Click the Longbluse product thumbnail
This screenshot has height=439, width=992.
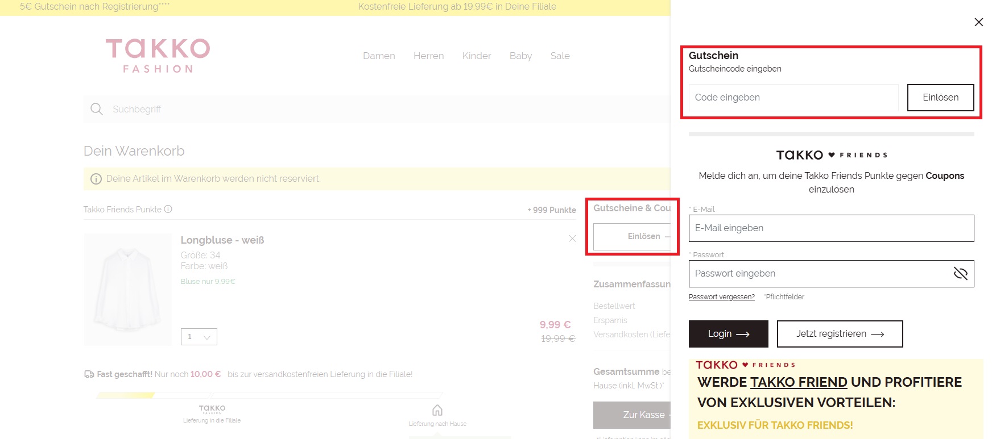pos(128,290)
